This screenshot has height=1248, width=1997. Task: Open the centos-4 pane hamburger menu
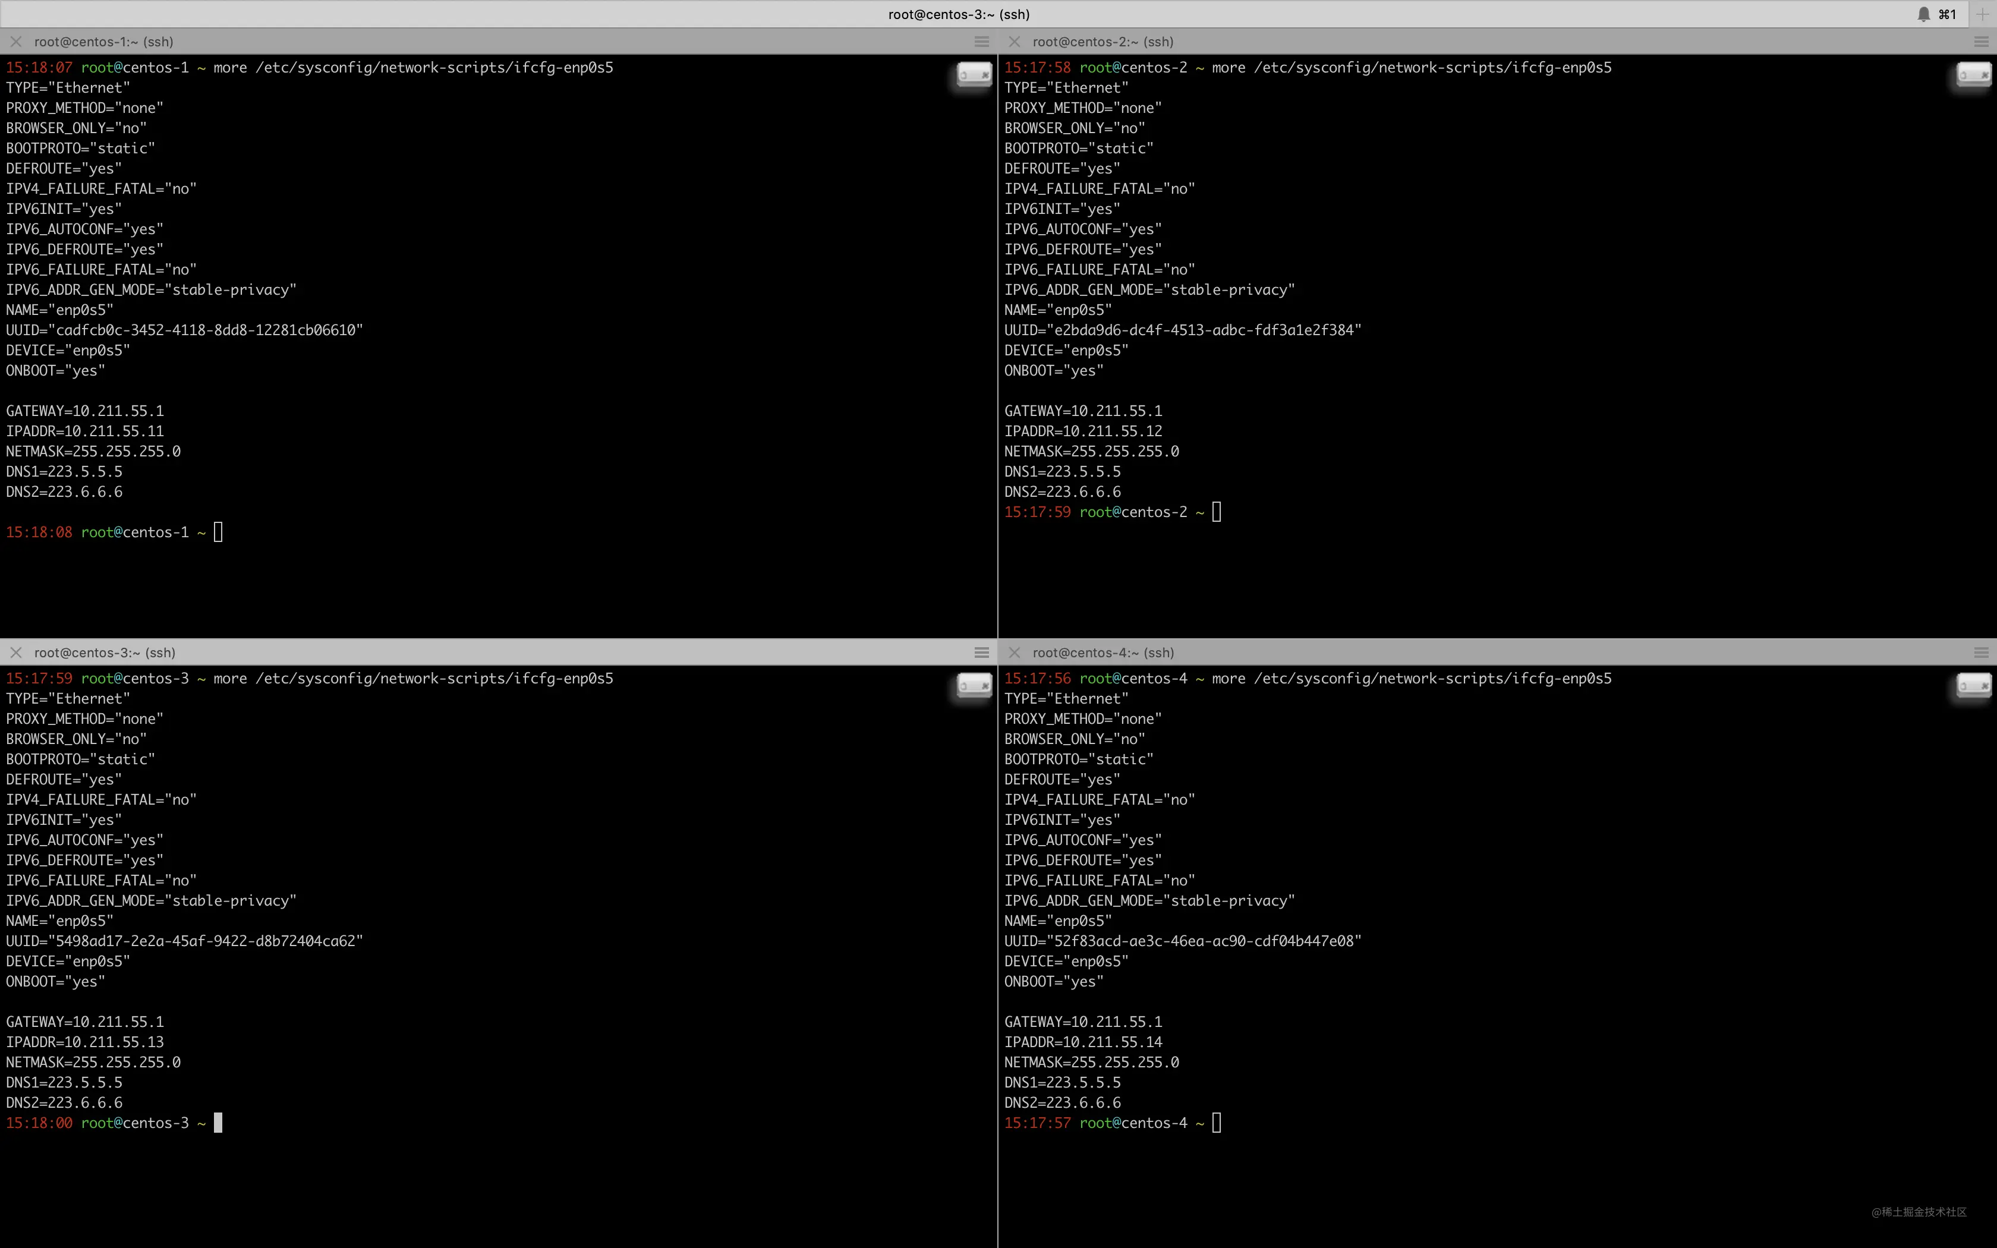click(x=1980, y=652)
